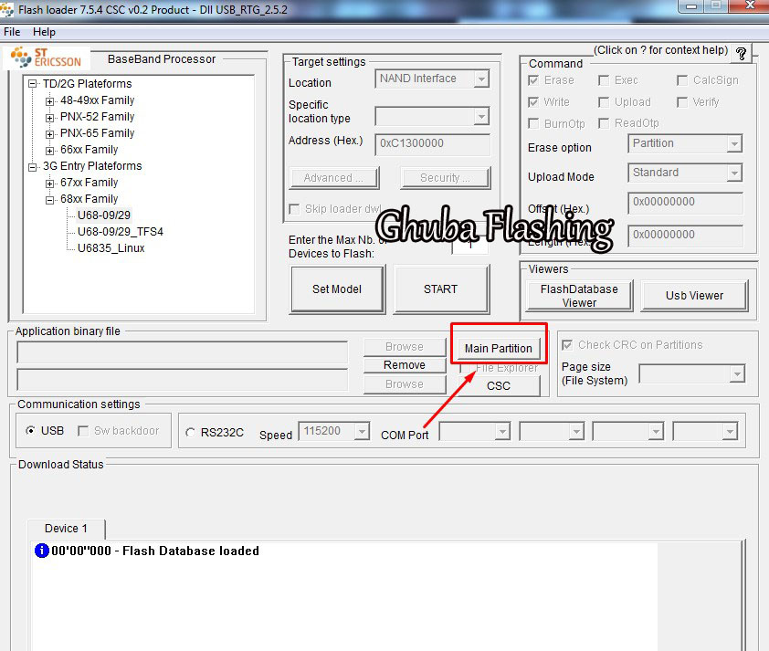Click the info icon in Download Status log
The width and height of the screenshot is (769, 651).
pos(42,551)
